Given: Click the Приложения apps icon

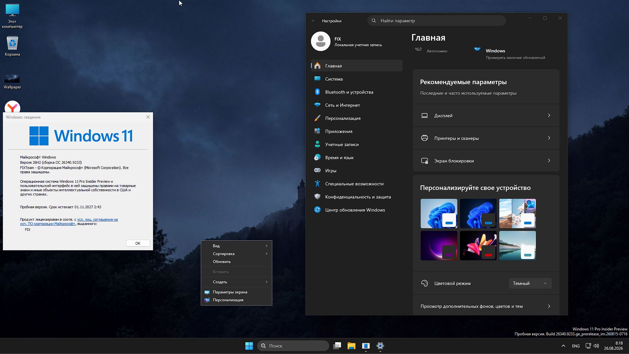Looking at the screenshot, I should coord(317,131).
